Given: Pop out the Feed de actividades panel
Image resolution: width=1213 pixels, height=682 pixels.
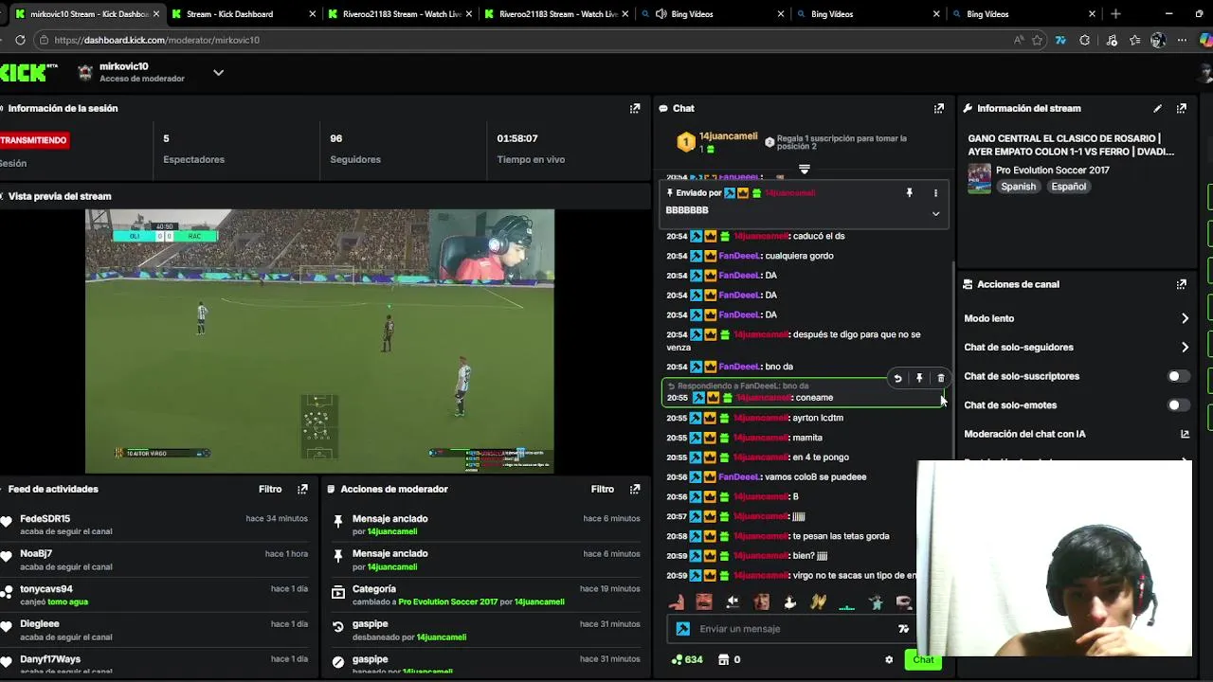Looking at the screenshot, I should (302, 489).
